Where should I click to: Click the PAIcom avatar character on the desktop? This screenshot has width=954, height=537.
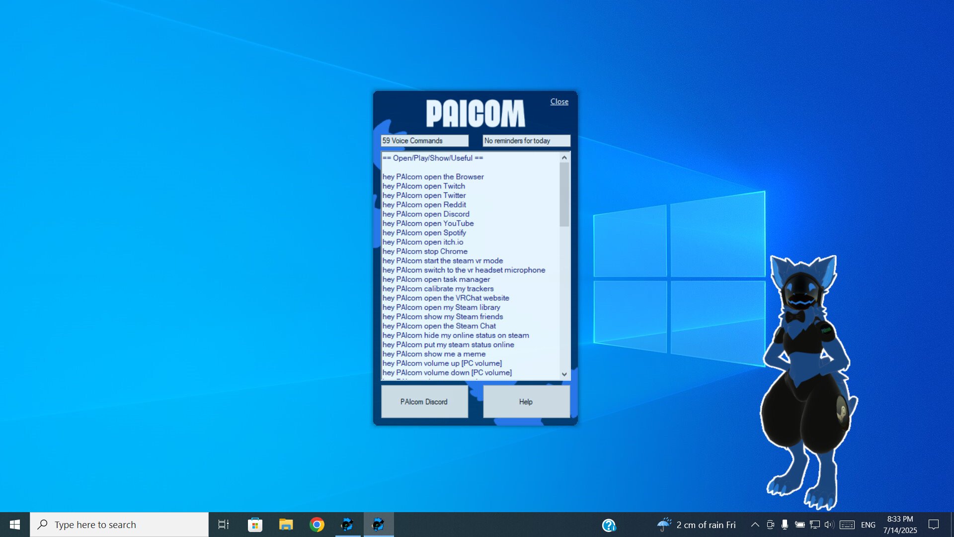(805, 378)
